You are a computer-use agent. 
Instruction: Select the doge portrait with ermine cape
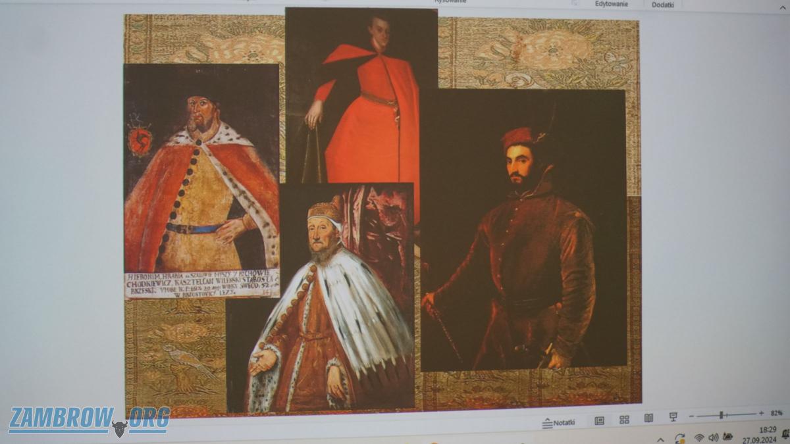[x=321, y=298]
